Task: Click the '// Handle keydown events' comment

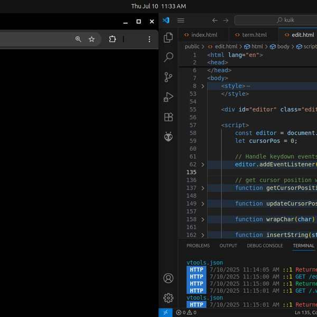Action: [276, 156]
